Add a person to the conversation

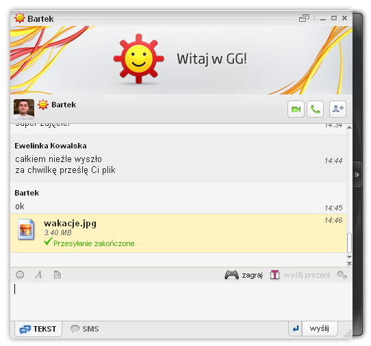337,109
